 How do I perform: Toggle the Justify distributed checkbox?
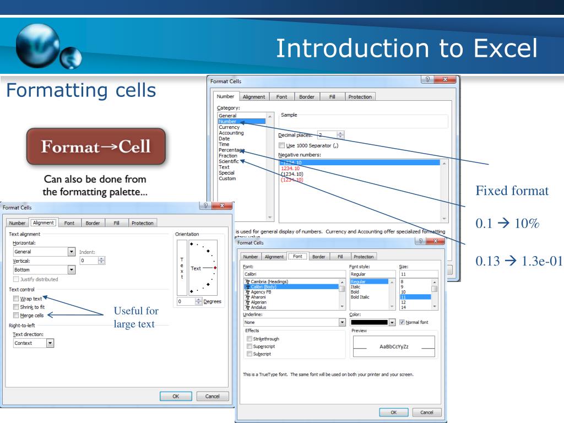(x=16, y=279)
